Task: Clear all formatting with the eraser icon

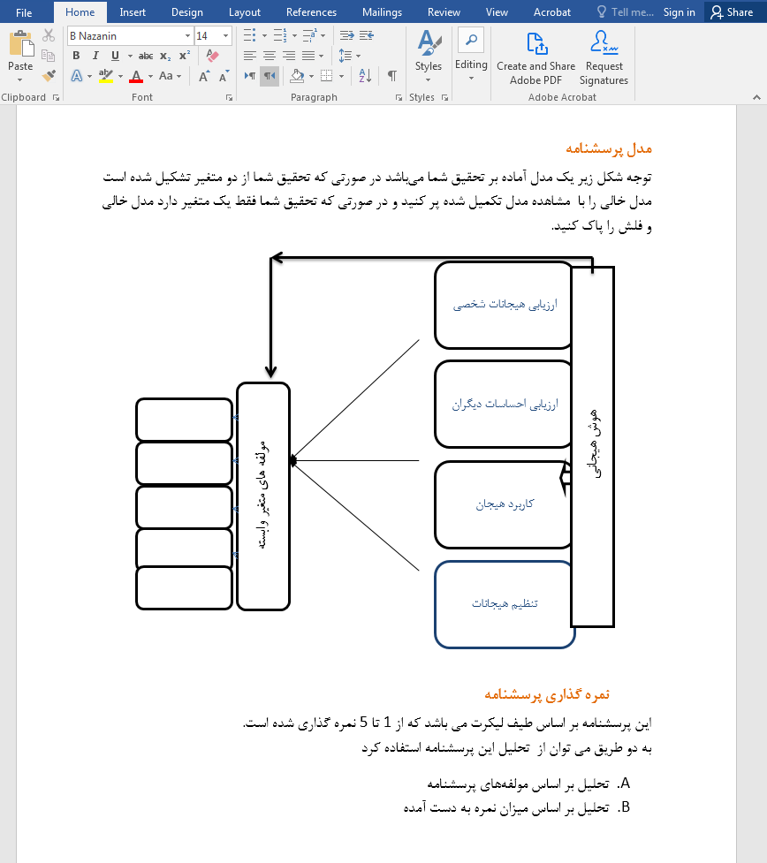Action: (212, 55)
